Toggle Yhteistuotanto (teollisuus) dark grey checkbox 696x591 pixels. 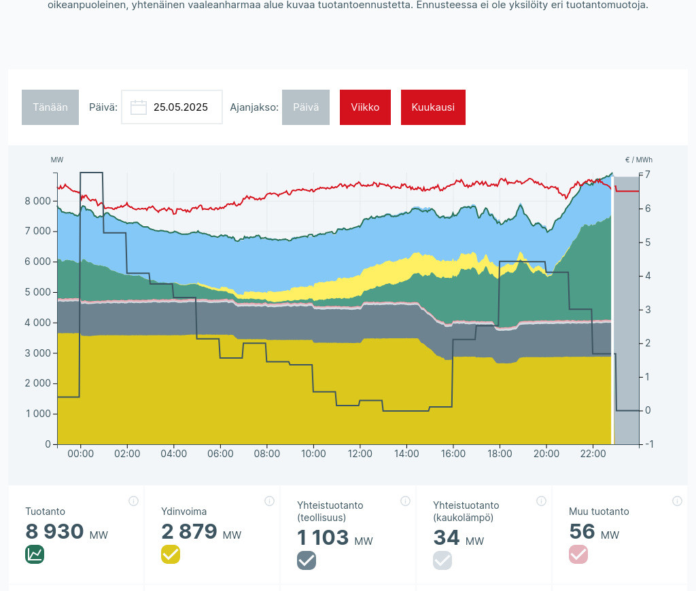pyautogui.click(x=307, y=560)
